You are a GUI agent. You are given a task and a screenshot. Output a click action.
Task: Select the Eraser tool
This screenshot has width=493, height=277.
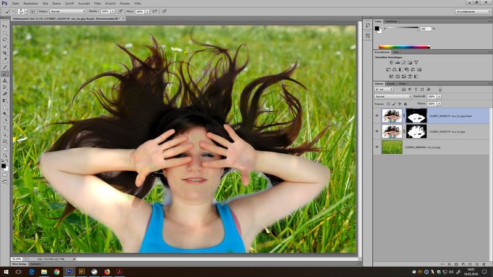click(5, 94)
